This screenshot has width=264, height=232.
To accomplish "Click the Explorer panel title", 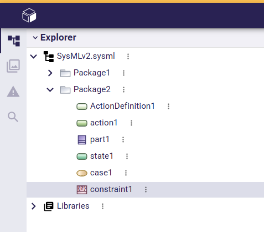I will point(58,38).
